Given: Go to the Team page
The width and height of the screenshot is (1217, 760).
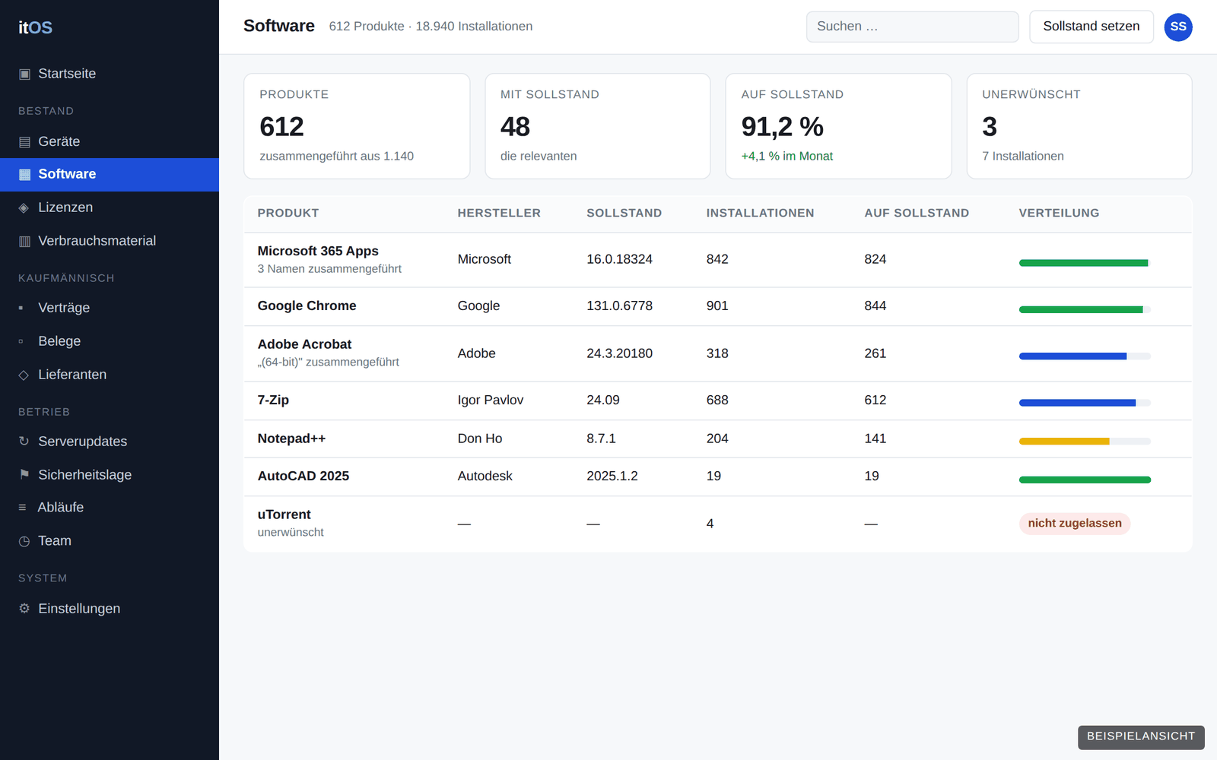Looking at the screenshot, I should coord(110,541).
